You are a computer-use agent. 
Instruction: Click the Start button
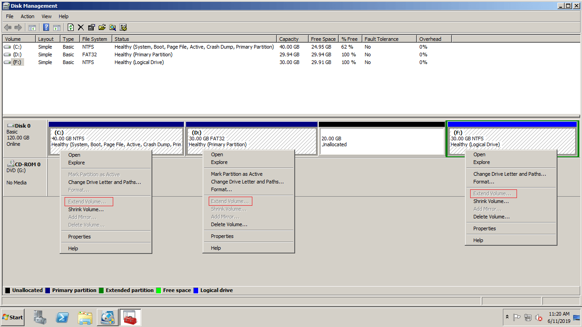[x=12, y=317]
